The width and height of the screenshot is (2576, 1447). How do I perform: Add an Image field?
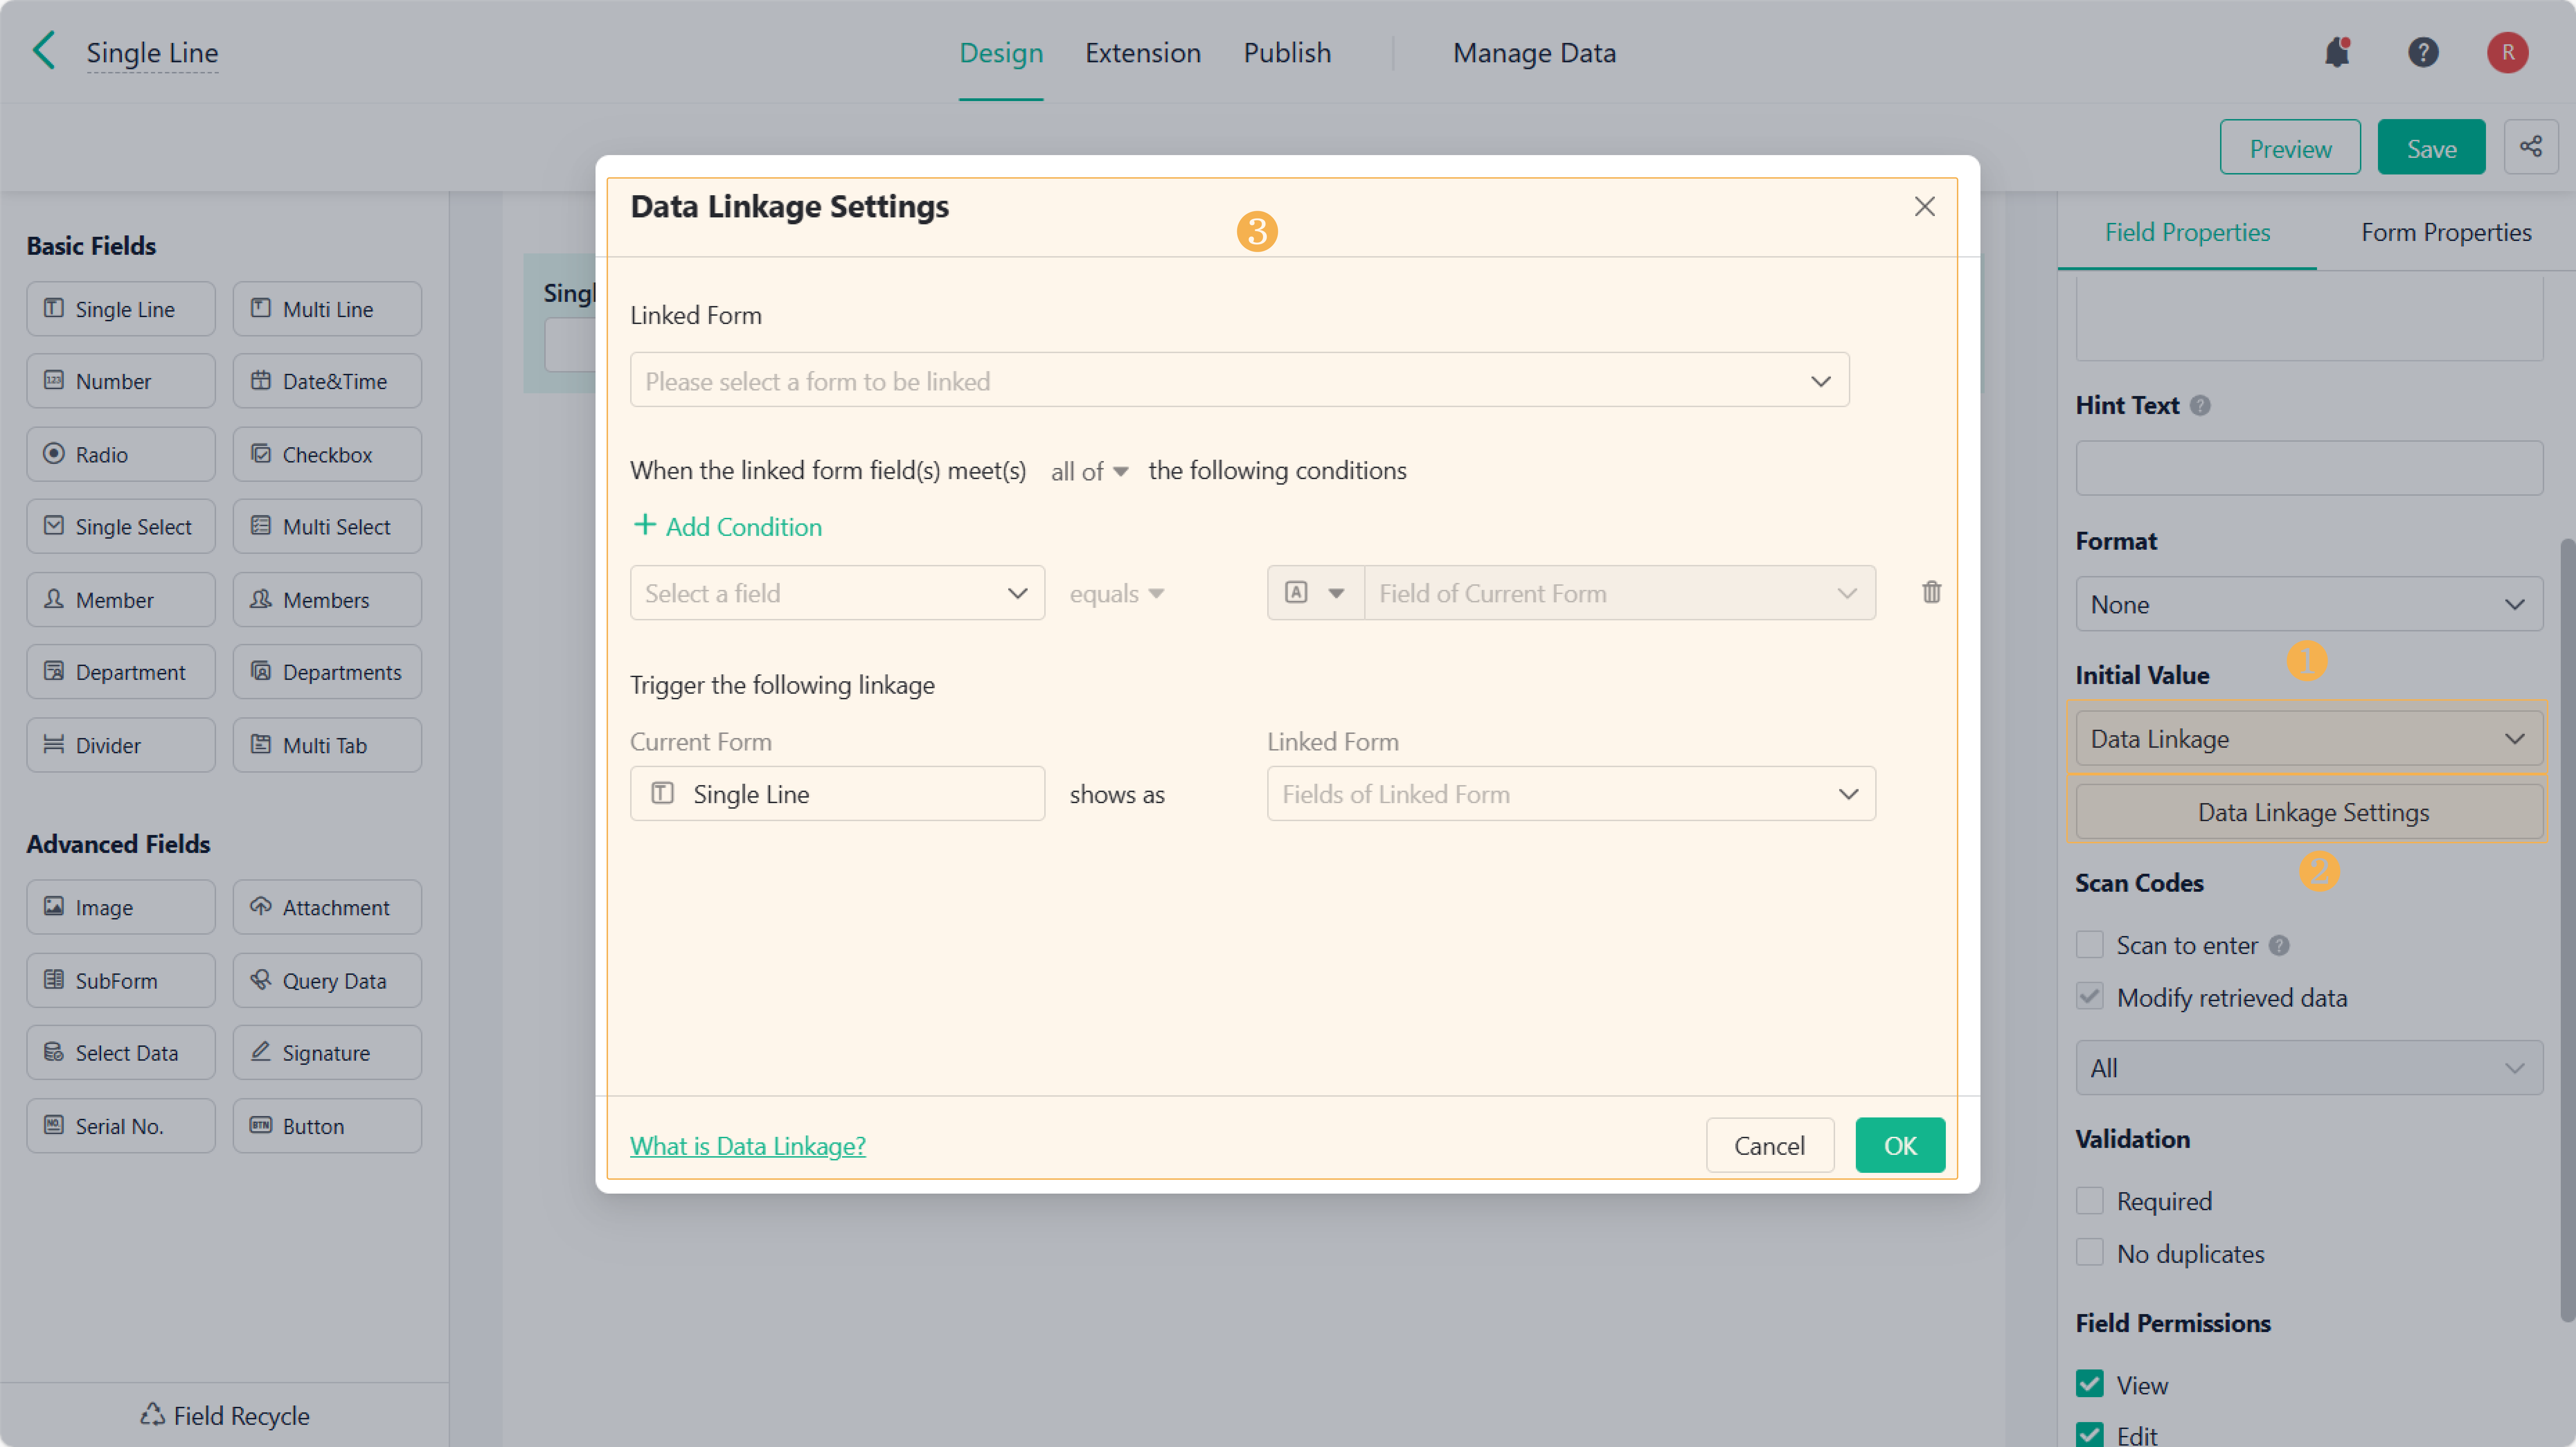click(121, 907)
